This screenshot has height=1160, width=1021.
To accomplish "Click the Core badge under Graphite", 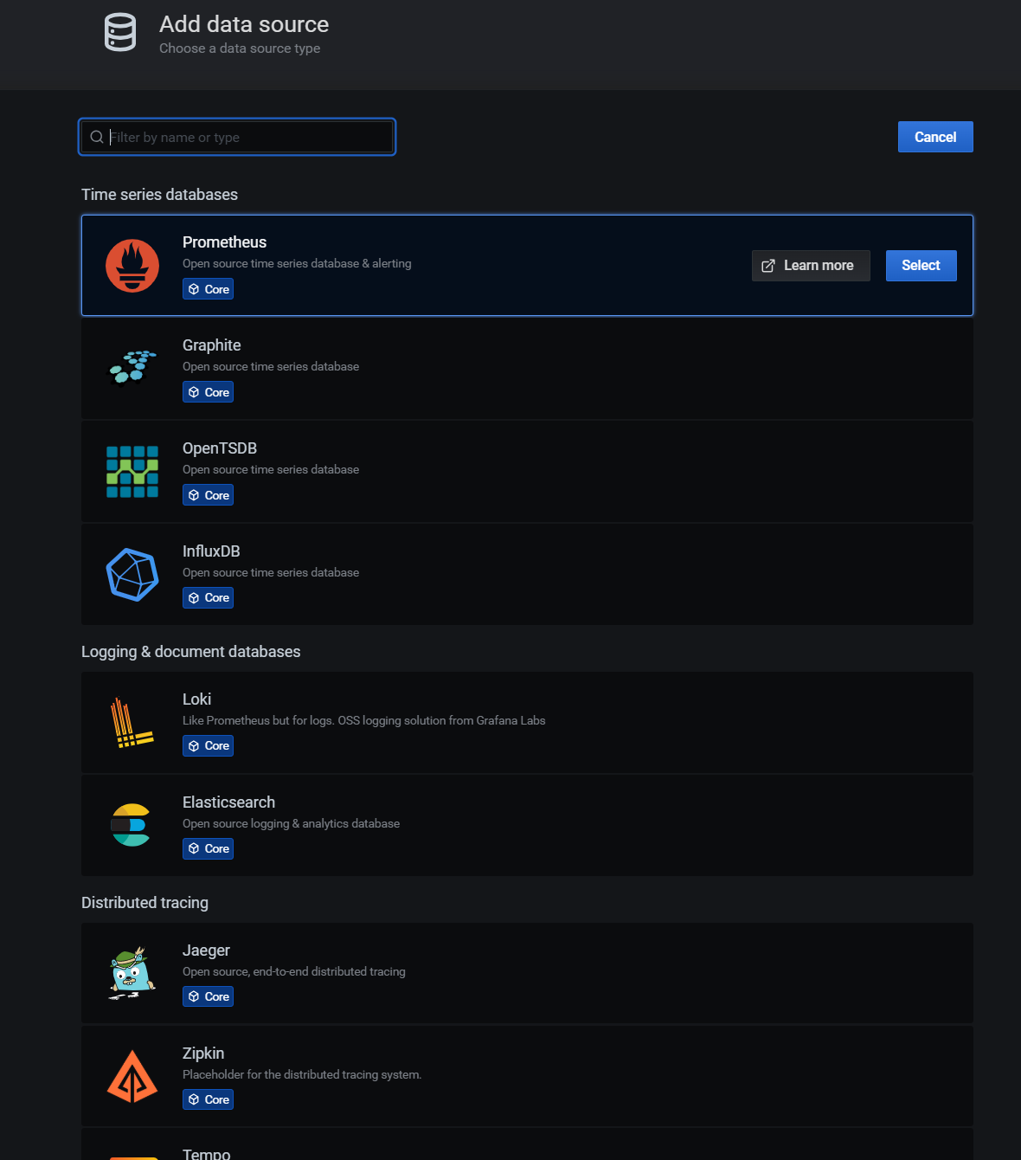I will point(208,392).
